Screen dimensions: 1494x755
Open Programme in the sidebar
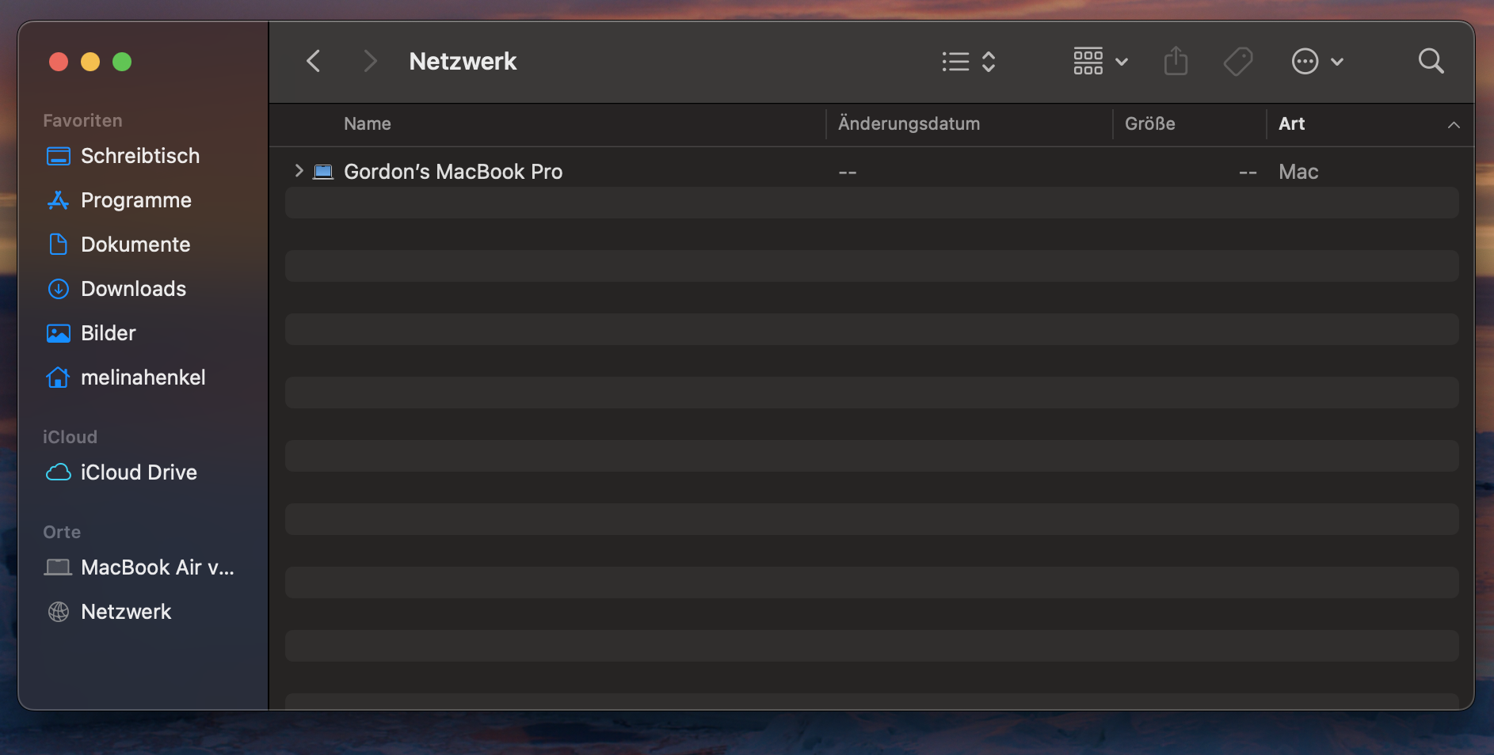pos(136,200)
